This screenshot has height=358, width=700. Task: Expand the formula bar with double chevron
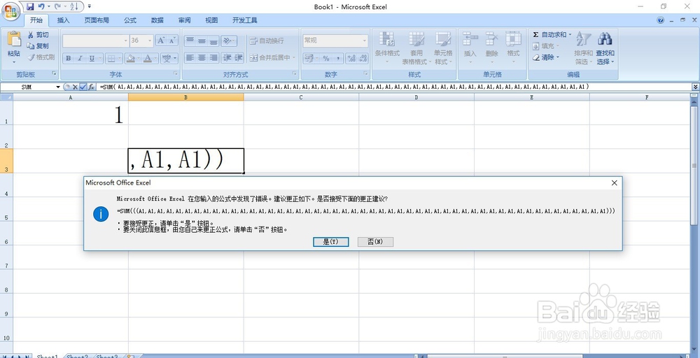pyautogui.click(x=695, y=87)
